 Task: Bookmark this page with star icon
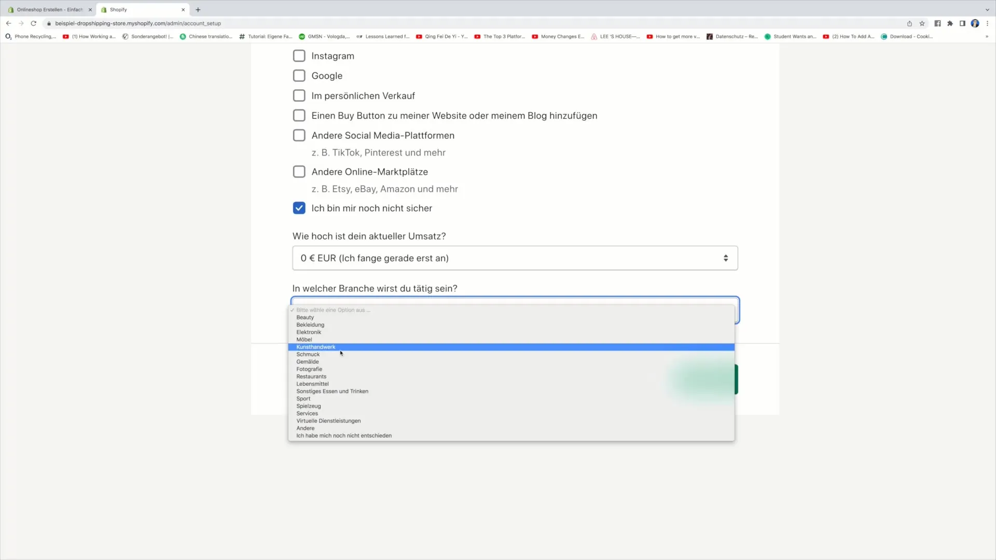click(x=922, y=23)
